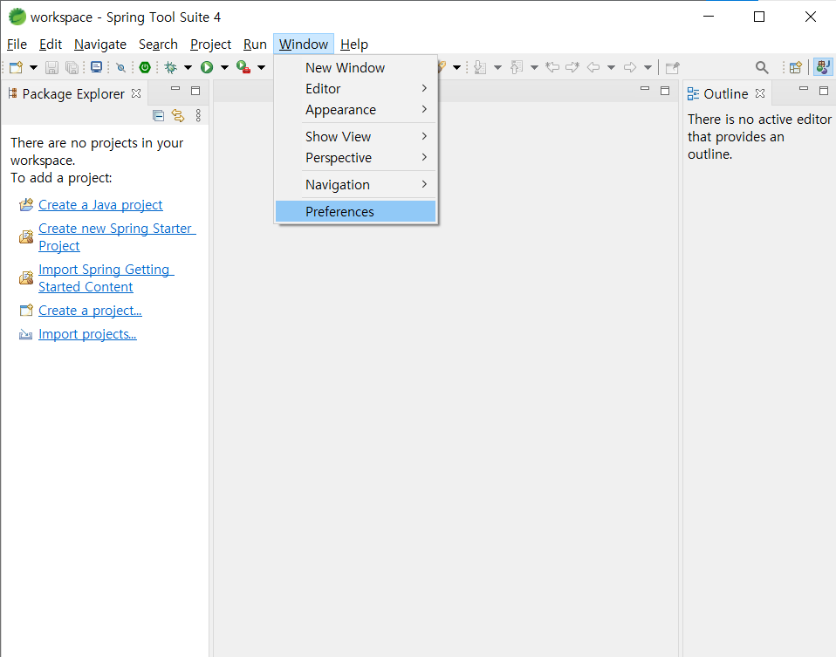Open the New wizard dropdown arrow
This screenshot has height=657, width=836.
[x=33, y=67]
